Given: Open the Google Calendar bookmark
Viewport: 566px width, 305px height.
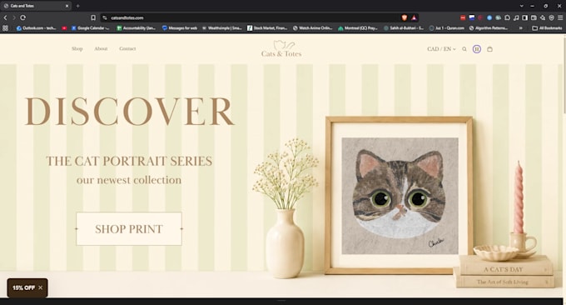Looking at the screenshot, I should pyautogui.click(x=90, y=27).
